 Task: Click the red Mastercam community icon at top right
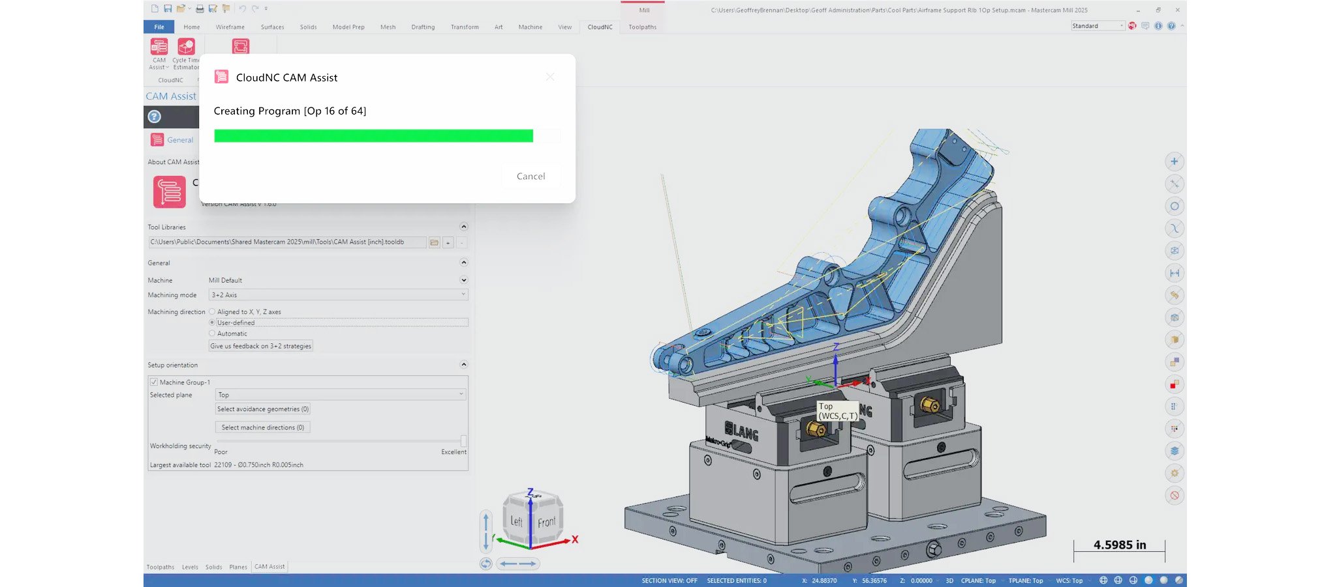(1133, 26)
